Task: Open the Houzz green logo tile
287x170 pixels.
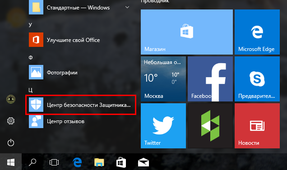Action: [x=210, y=126]
